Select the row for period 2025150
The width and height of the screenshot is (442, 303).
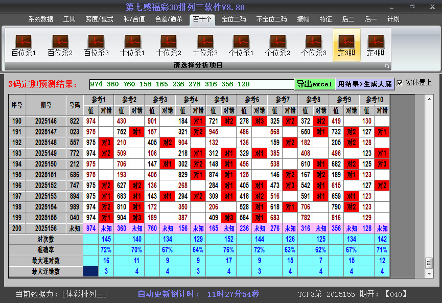pos(46,164)
